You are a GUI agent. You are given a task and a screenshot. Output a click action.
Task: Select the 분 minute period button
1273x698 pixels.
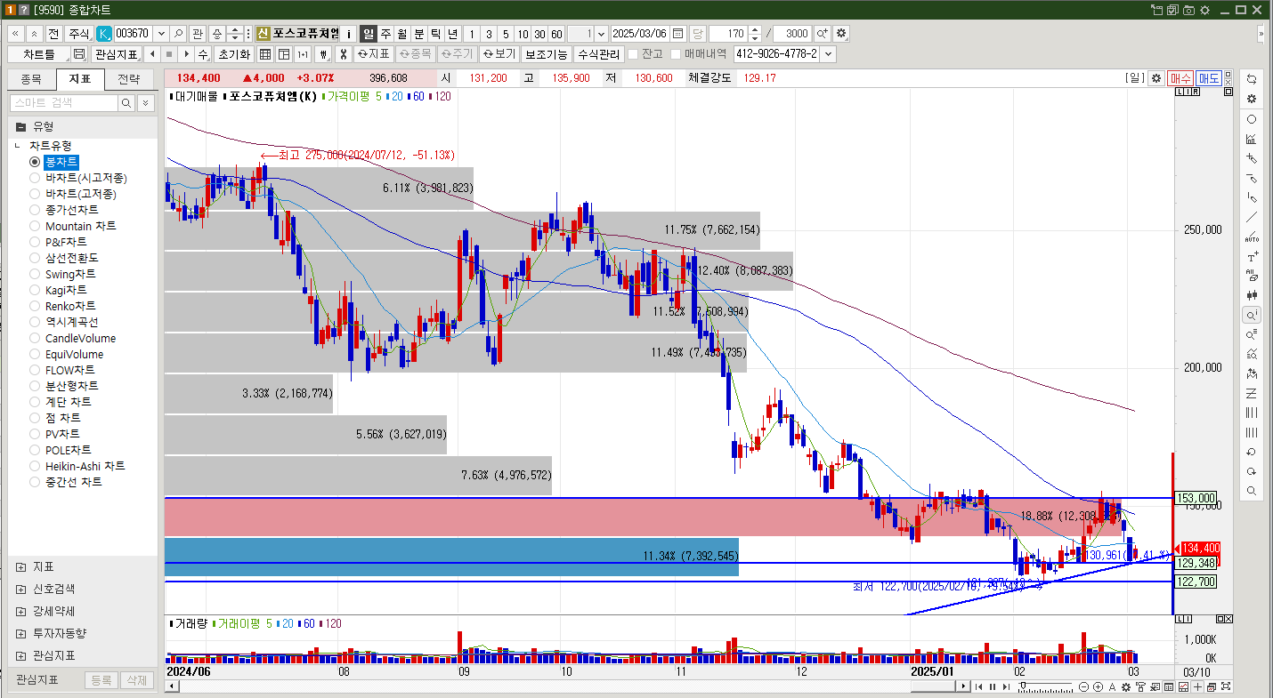(x=419, y=33)
